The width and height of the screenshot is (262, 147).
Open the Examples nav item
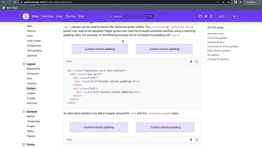coord(47,16)
